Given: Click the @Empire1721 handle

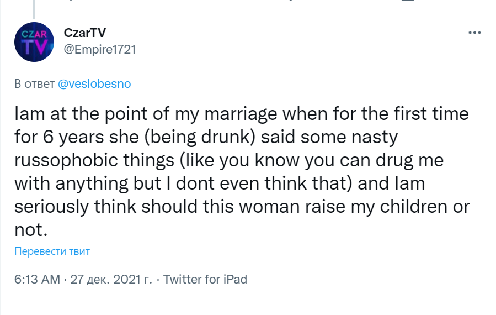Looking at the screenshot, I should click(x=100, y=50).
